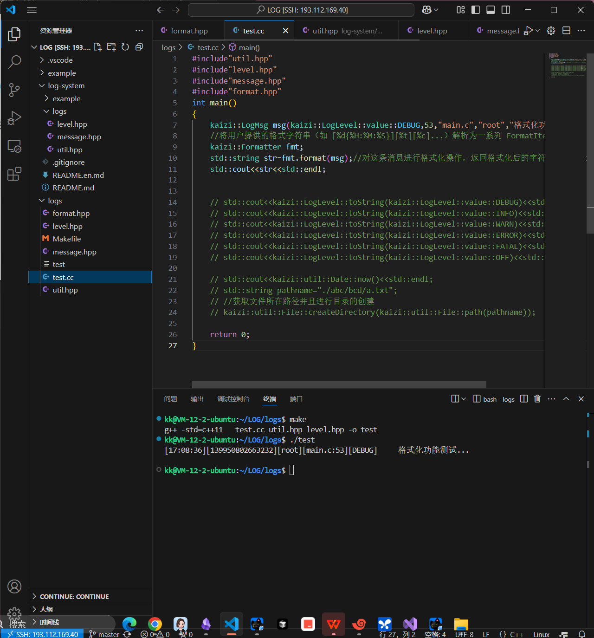This screenshot has height=638, width=594.
Task: Switch to the level.hpp editor tab
Action: pos(432,31)
